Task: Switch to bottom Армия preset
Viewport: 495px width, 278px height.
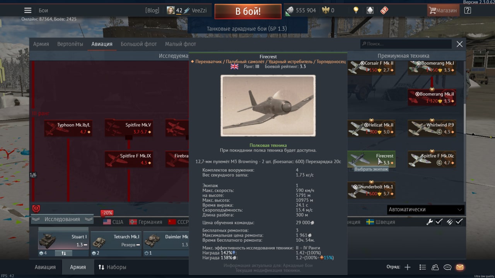Action: [x=78, y=267]
